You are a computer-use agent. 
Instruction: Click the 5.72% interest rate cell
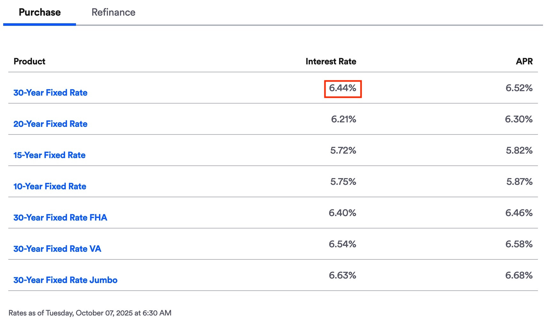[343, 150]
